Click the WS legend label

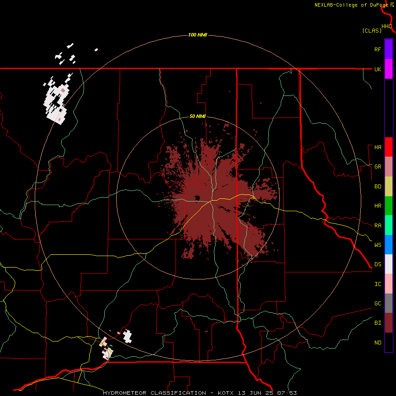click(x=378, y=245)
